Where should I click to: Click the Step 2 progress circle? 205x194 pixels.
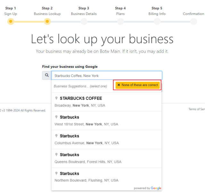coord(47,21)
